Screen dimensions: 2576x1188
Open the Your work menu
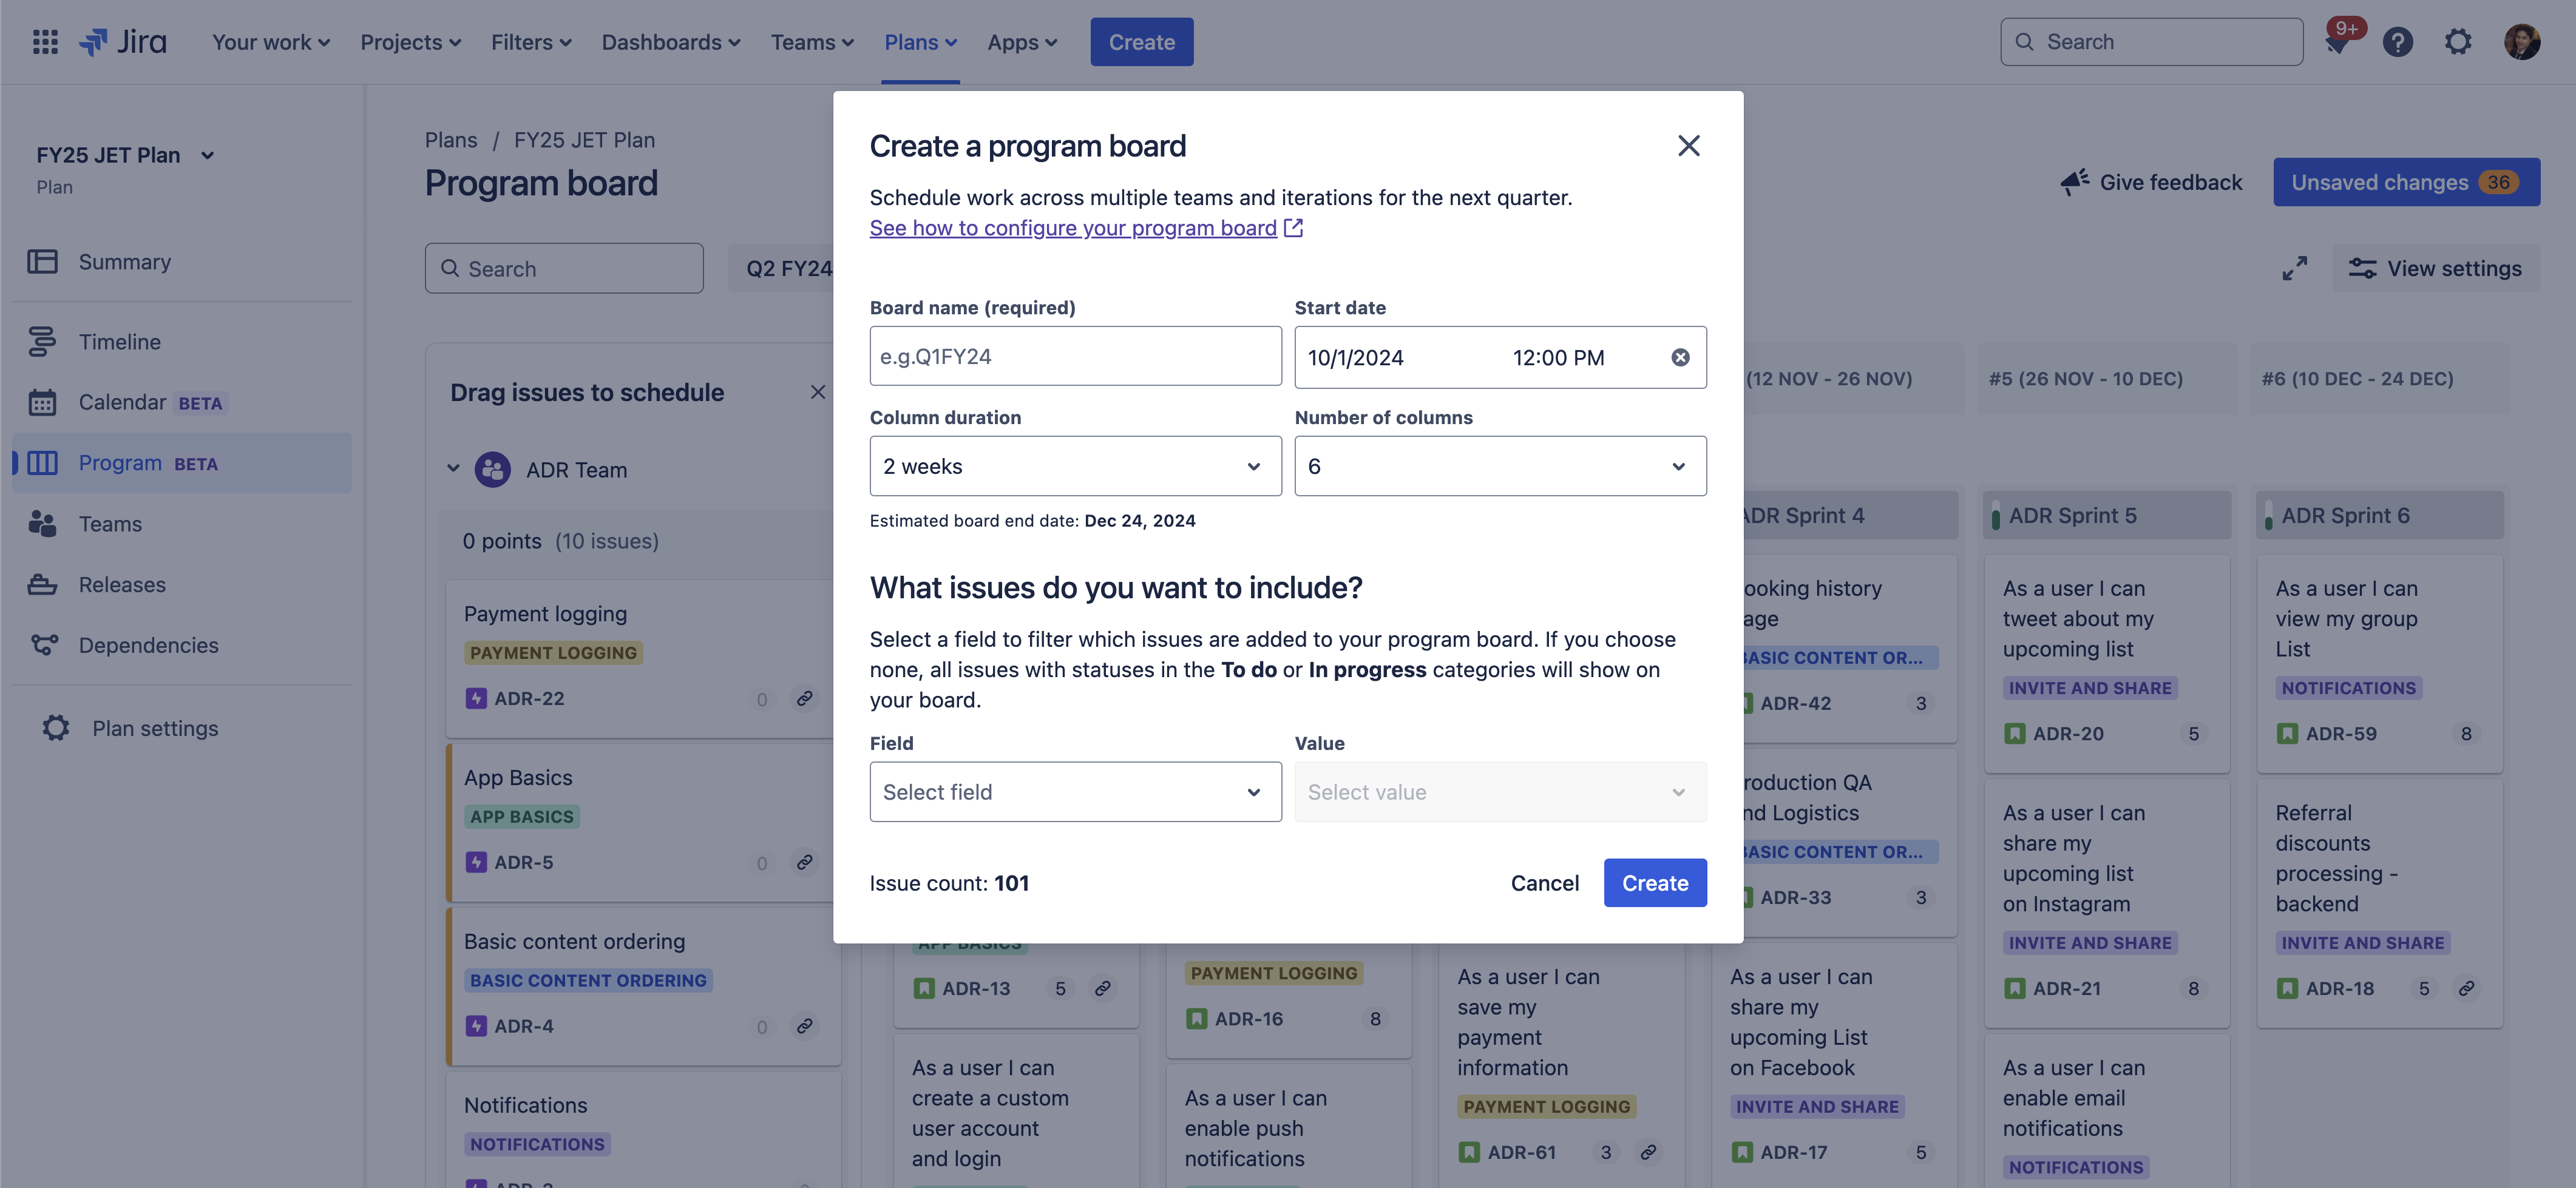pos(270,42)
